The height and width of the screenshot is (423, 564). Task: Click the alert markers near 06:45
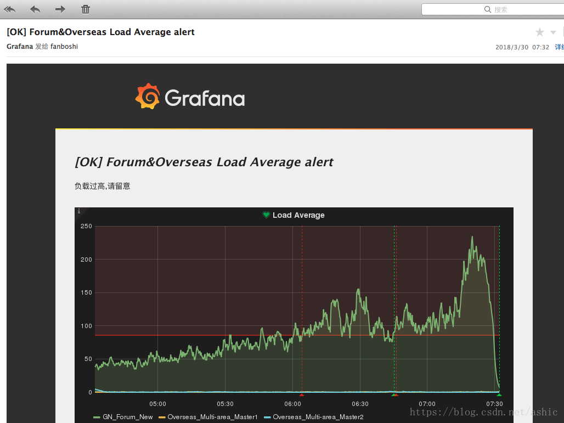pyautogui.click(x=395, y=394)
